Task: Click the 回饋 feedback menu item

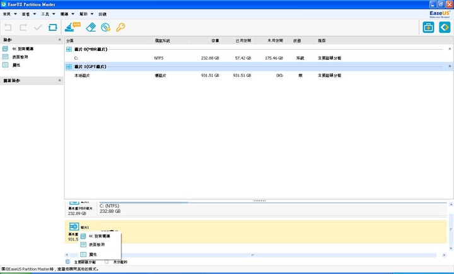Action: (x=103, y=14)
